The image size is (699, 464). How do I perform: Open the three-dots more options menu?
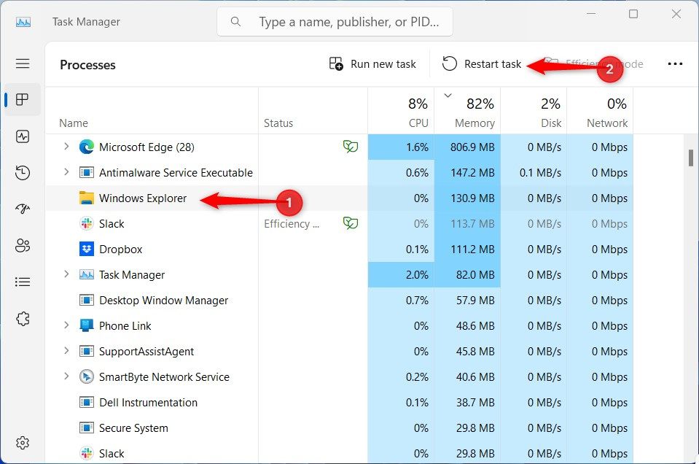tap(675, 63)
